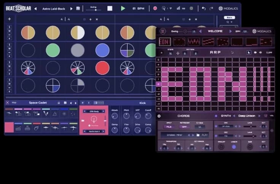Solo the third drum row
The image size is (280, 184).
click(x=9, y=62)
